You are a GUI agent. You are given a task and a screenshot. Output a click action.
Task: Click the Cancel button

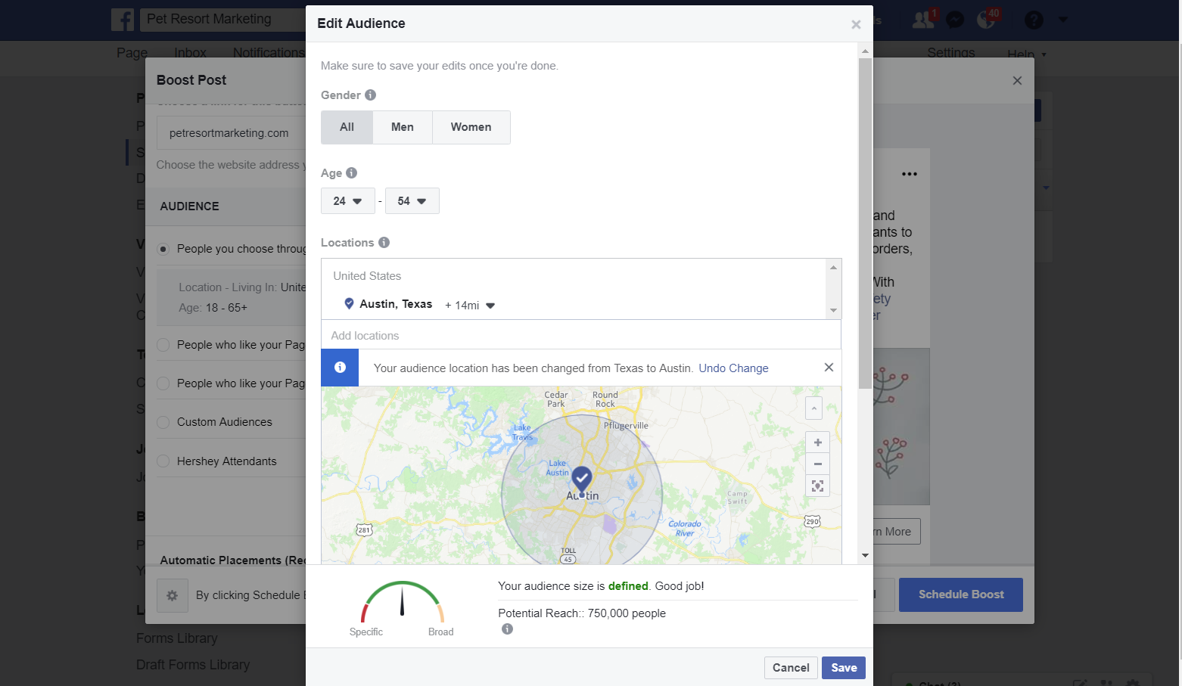pyautogui.click(x=791, y=668)
